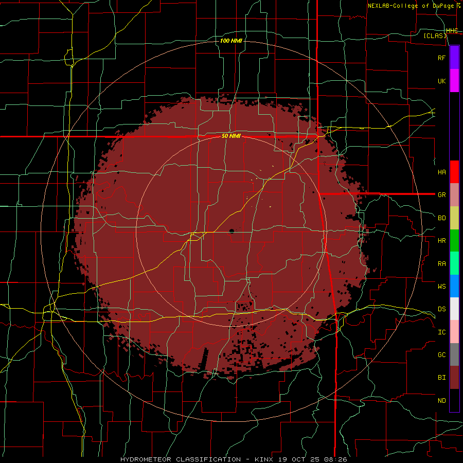Pick the mint green RA legend swatch

coord(454,263)
